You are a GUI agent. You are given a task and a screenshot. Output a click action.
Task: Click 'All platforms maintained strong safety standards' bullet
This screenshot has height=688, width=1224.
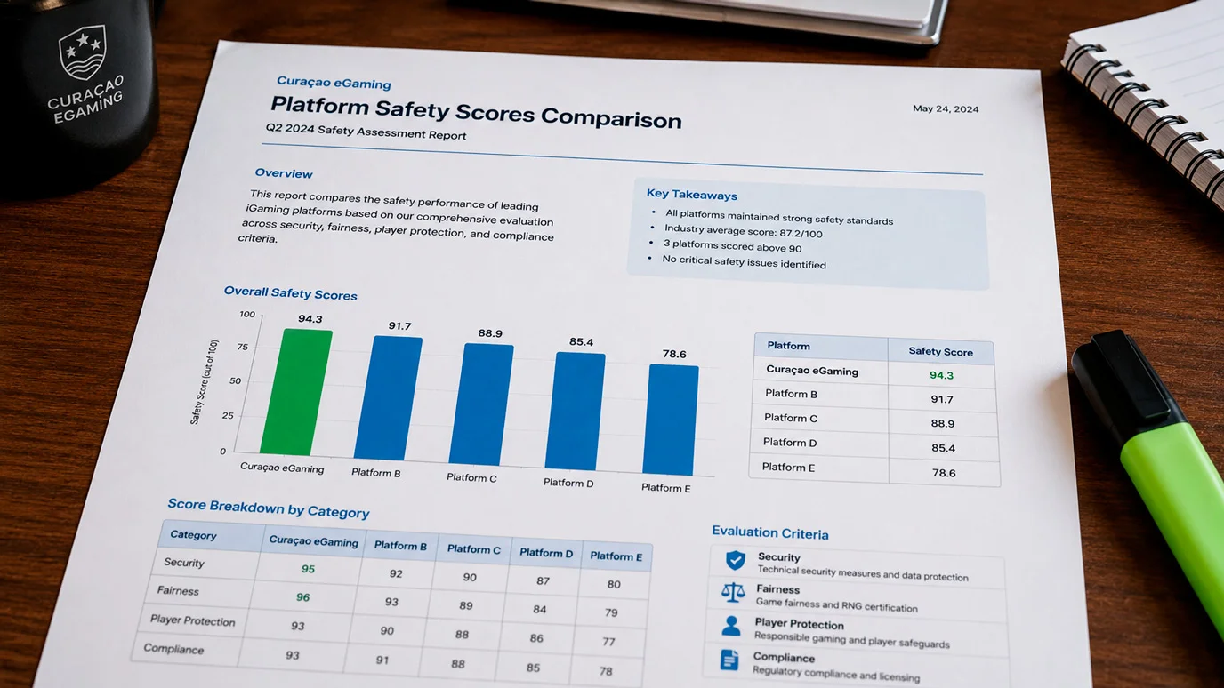(779, 217)
